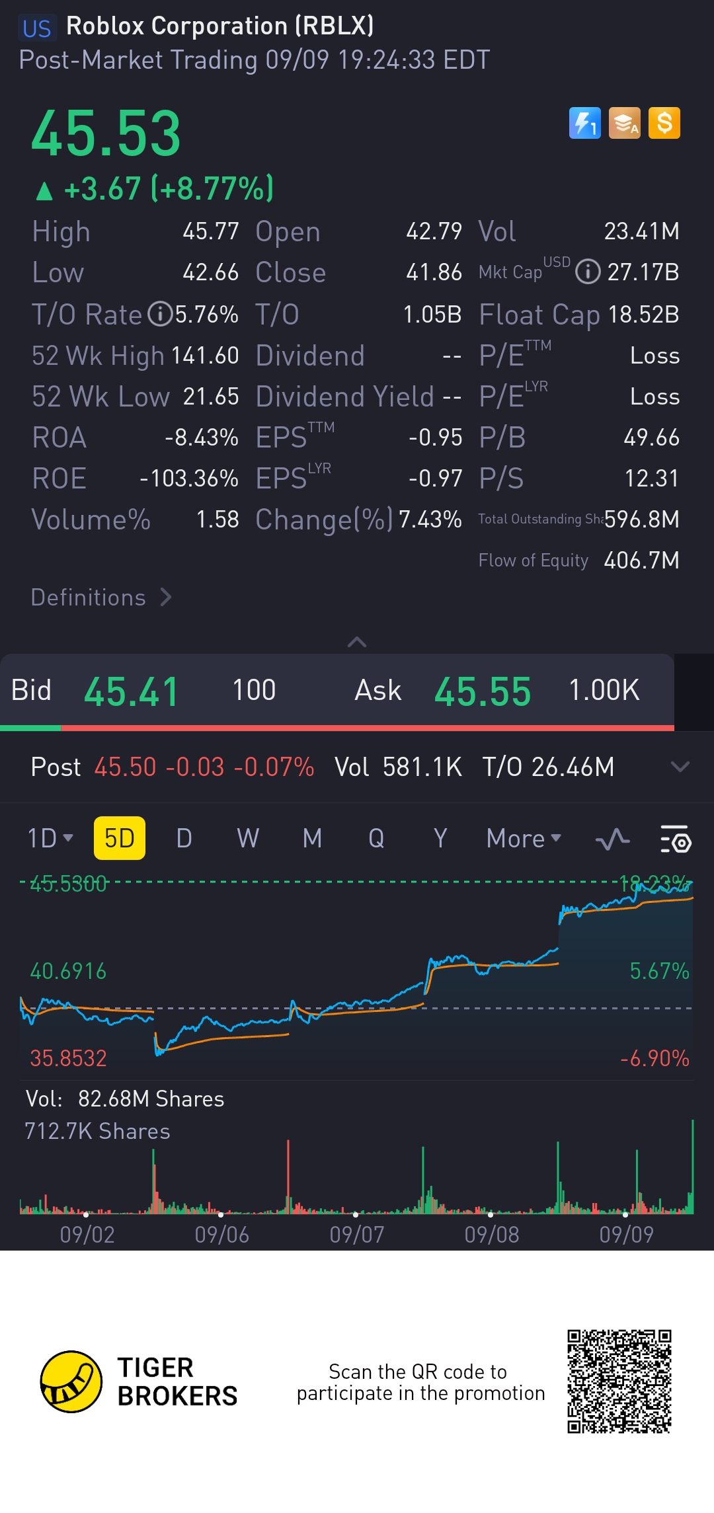Select the 5D chart tab
This screenshot has height=1513, width=714.
tap(120, 838)
